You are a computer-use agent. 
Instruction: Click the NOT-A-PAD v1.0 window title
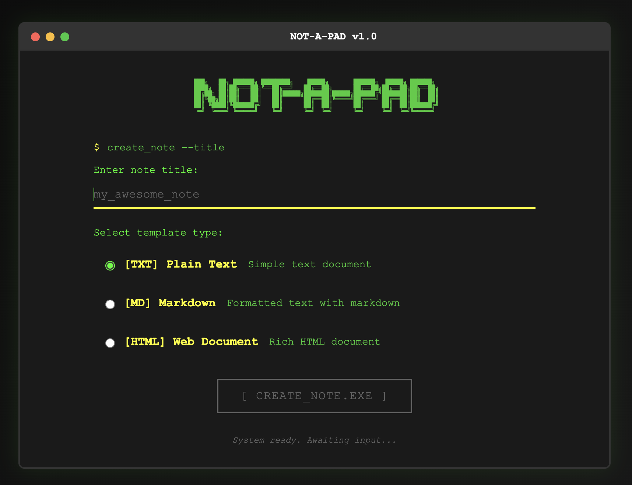333,36
